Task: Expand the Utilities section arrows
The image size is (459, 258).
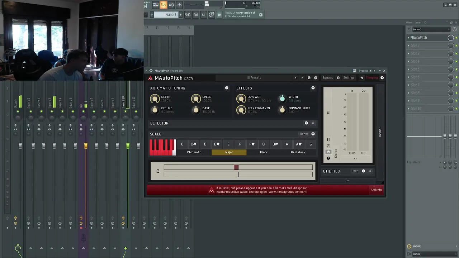Action: [x=370, y=171]
